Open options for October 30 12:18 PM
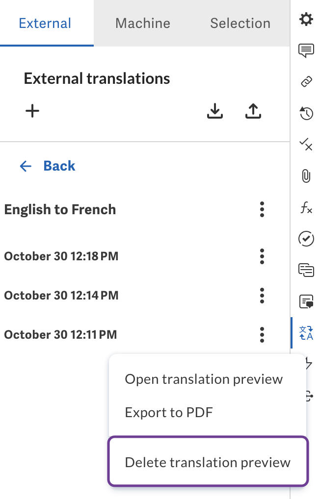320x499 pixels. point(262,256)
